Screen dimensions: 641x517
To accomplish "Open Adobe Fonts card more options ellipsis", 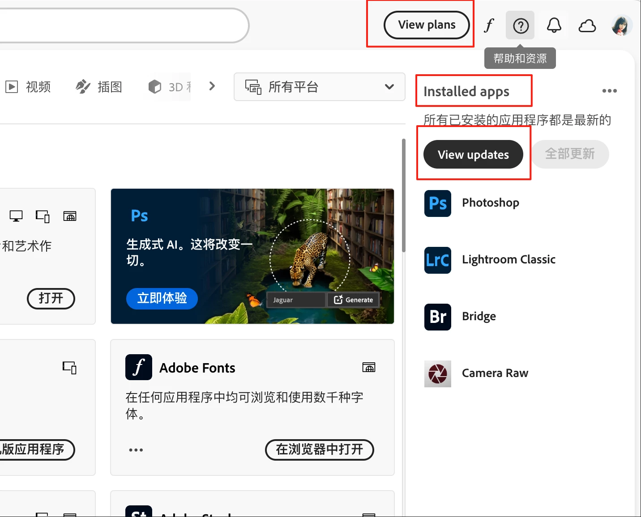I will coord(136,450).
